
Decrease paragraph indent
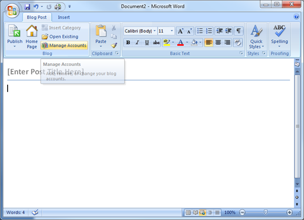219,31
